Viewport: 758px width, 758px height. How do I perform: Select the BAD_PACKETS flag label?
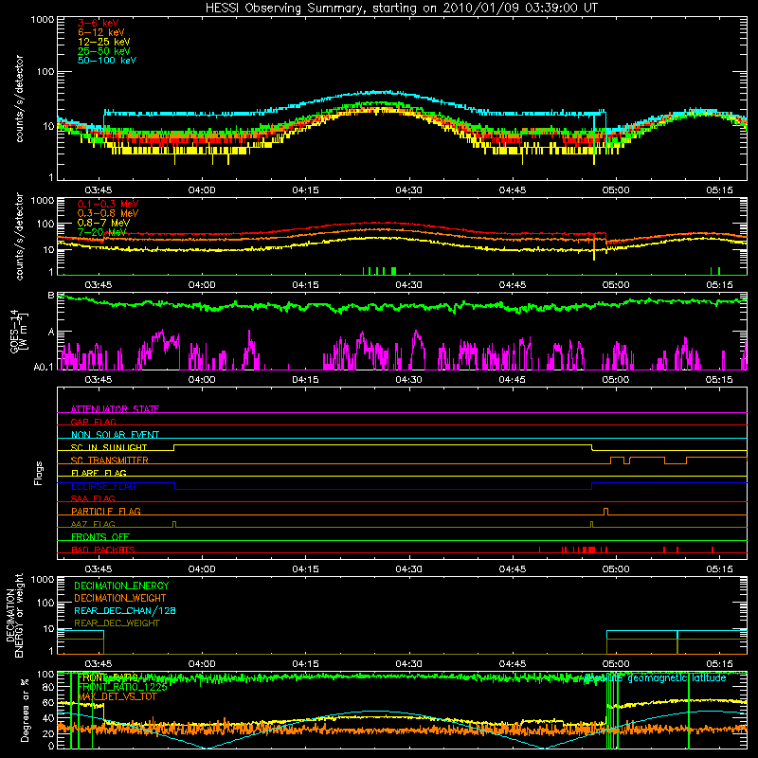[x=103, y=550]
